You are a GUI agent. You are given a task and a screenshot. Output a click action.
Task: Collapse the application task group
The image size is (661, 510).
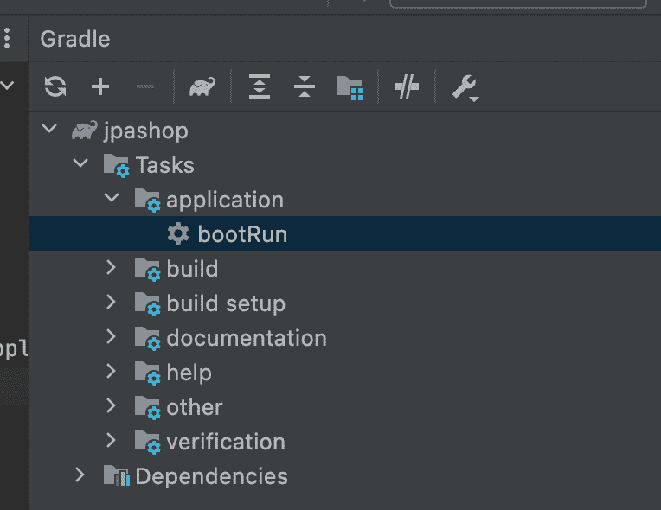112,197
